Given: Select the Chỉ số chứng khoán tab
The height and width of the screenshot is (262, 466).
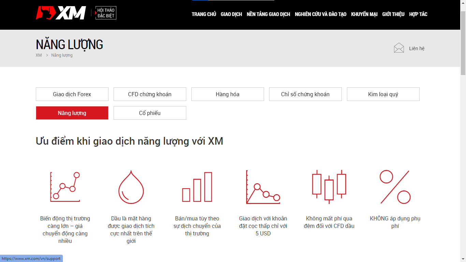Looking at the screenshot, I should [x=305, y=94].
